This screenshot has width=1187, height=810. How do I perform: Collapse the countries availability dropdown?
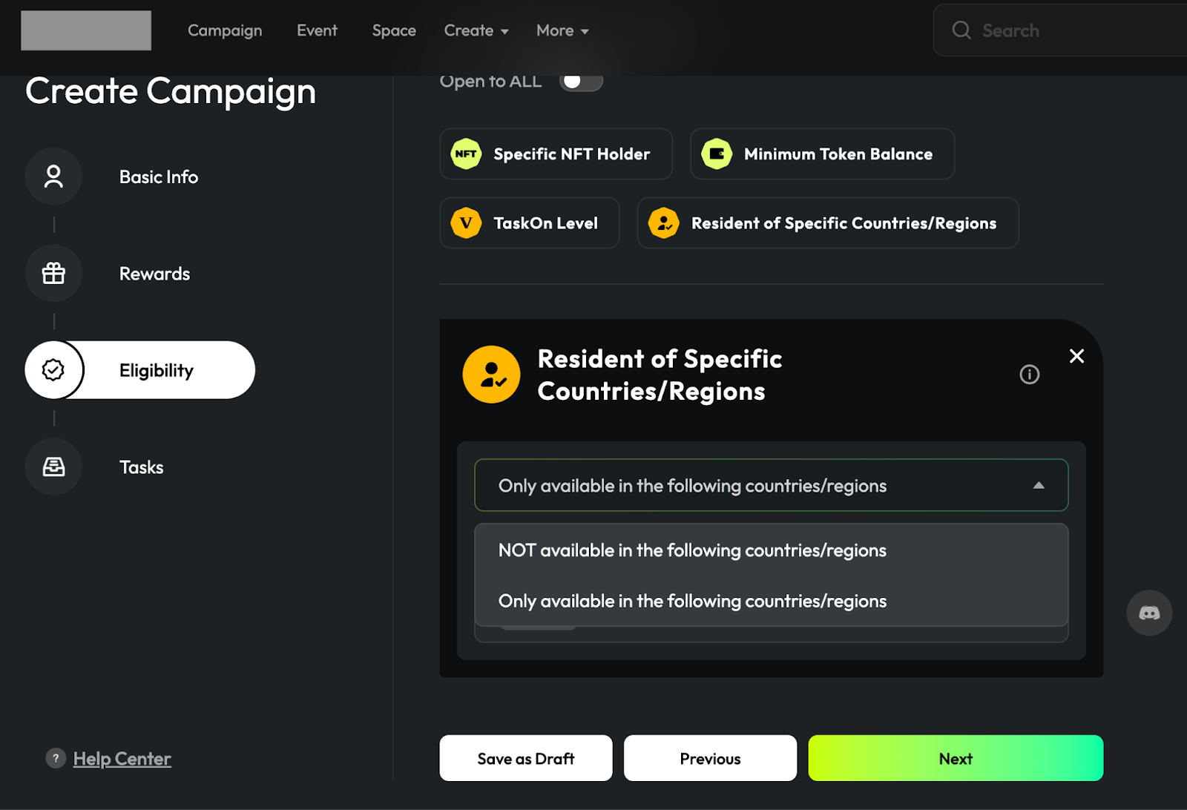[x=1038, y=486]
